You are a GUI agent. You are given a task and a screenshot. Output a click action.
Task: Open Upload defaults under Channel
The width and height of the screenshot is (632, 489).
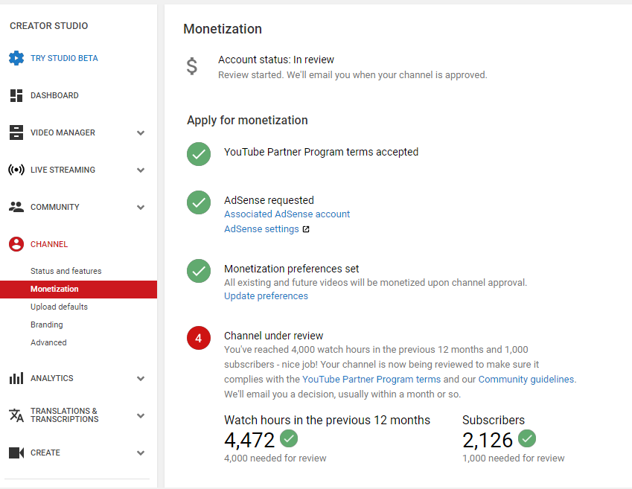pos(60,307)
